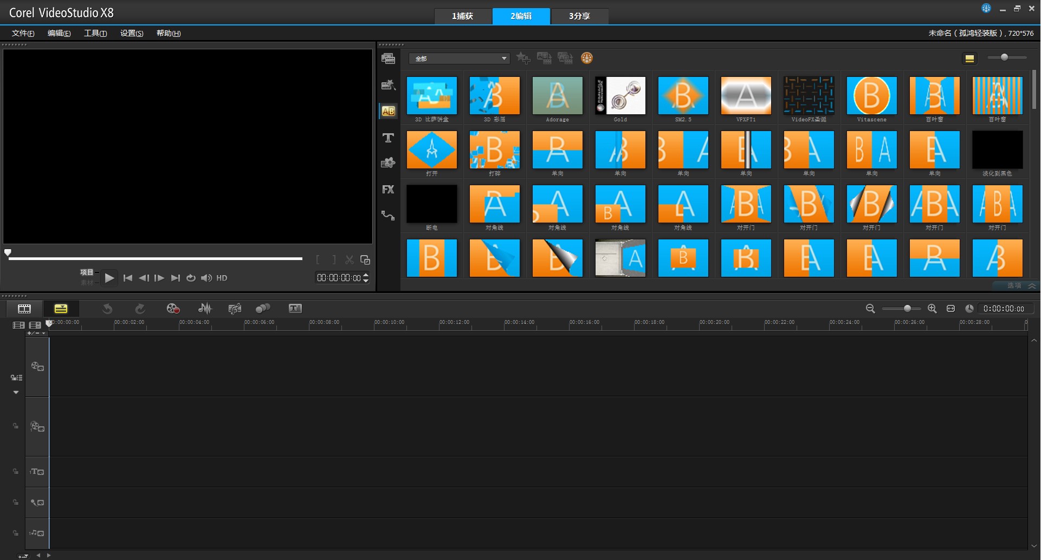The height and width of the screenshot is (560, 1041).
Task: Click the timeline zoom out magnifier
Action: pos(870,309)
